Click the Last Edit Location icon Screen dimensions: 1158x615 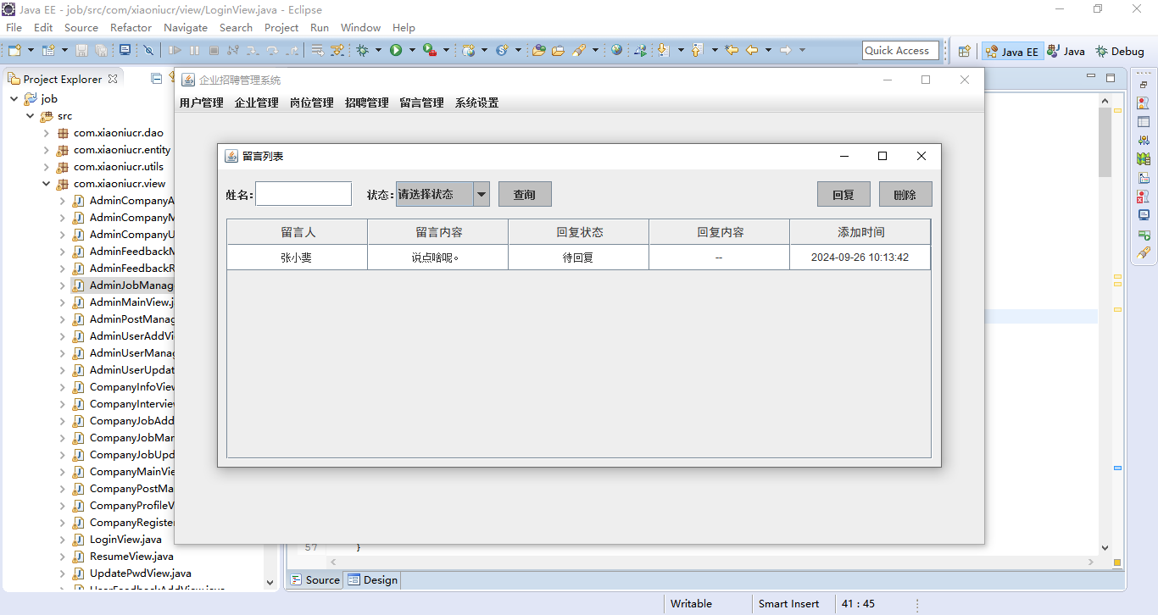(732, 51)
